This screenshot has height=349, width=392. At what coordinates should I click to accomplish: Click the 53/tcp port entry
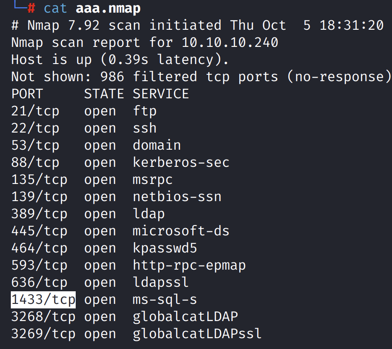(35, 146)
